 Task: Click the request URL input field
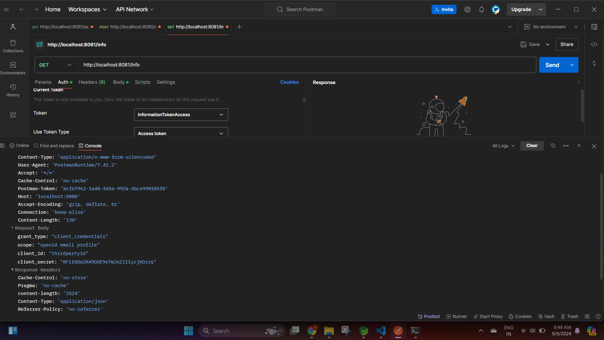coord(307,65)
